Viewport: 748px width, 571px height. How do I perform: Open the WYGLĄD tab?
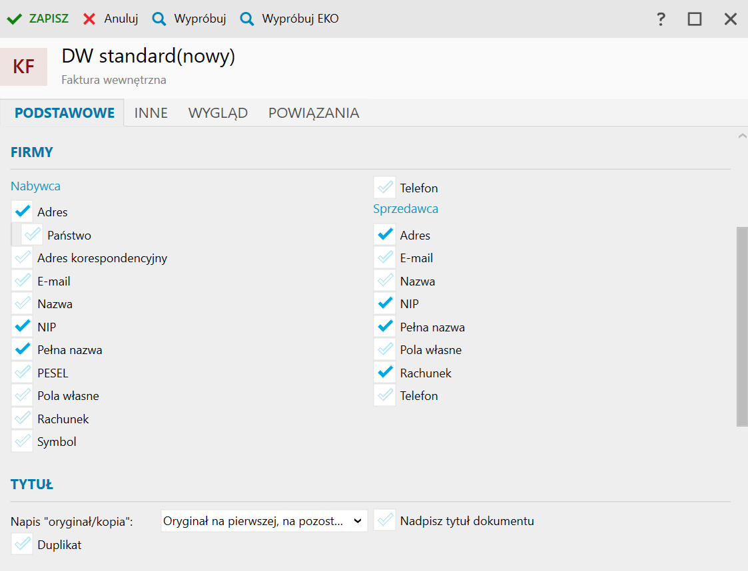click(x=218, y=113)
